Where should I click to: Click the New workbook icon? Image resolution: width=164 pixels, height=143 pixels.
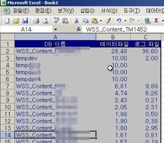(x=7, y=21)
